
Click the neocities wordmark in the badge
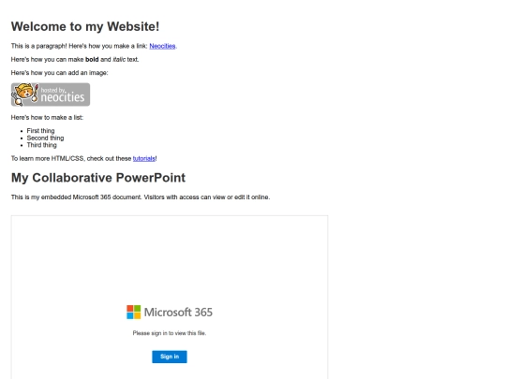click(x=63, y=97)
